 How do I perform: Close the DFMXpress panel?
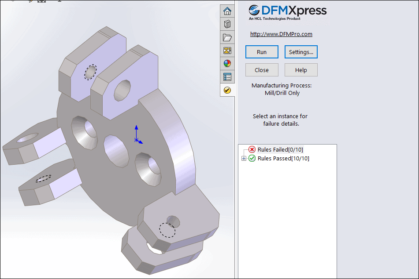point(262,70)
